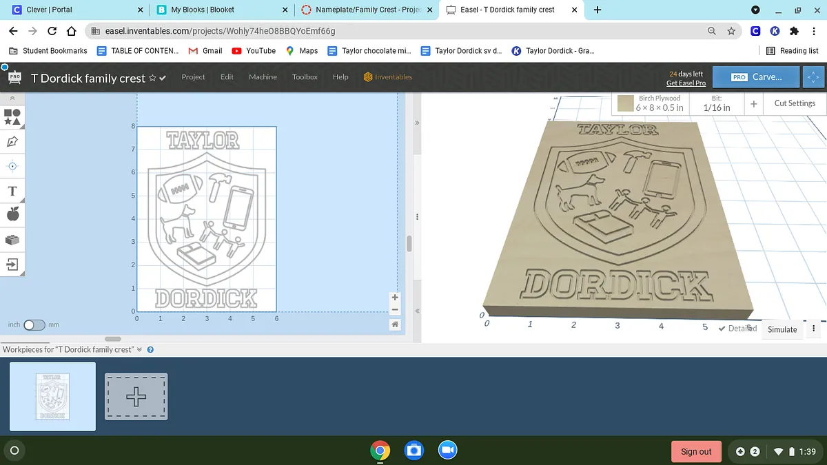The image size is (827, 465).
Task: Select the Pen drawing tool
Action: click(12, 141)
